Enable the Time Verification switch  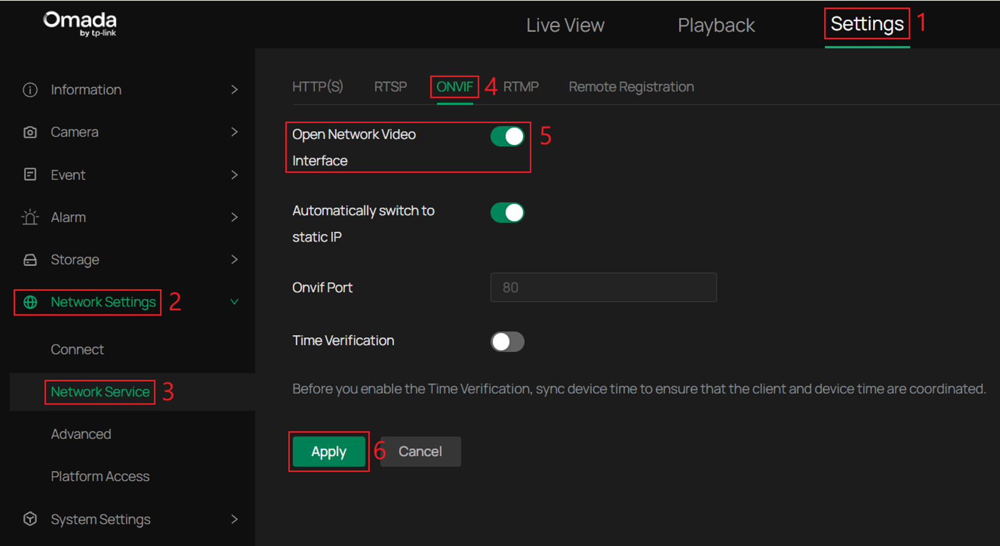coord(507,342)
